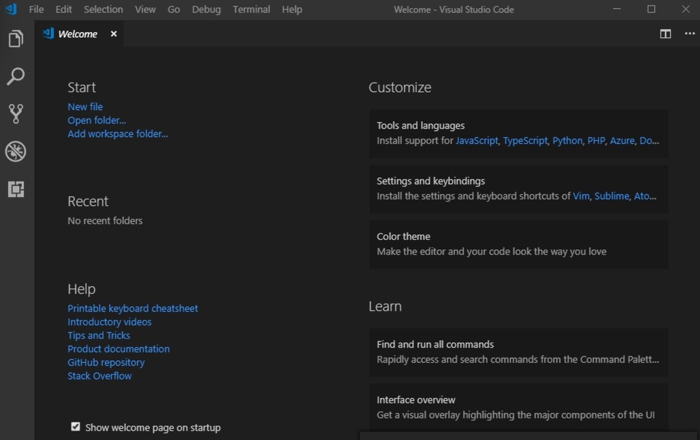Open the Source Control view icon
This screenshot has width=700, height=440.
pyautogui.click(x=16, y=114)
